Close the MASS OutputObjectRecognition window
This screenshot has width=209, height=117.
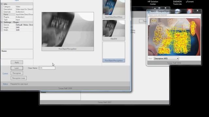click(197, 11)
